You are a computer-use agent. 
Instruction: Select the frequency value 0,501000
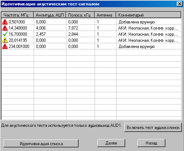(x=17, y=22)
